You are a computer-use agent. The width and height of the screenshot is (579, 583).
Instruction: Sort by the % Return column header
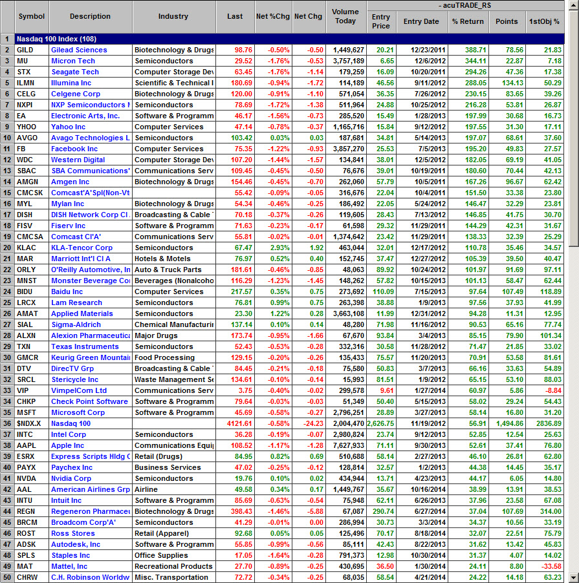coord(468,21)
